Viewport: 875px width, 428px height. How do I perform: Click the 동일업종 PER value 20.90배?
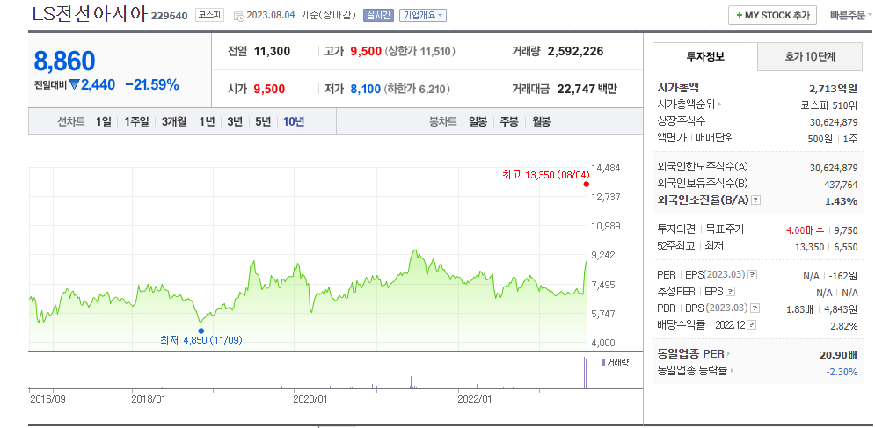tap(839, 354)
